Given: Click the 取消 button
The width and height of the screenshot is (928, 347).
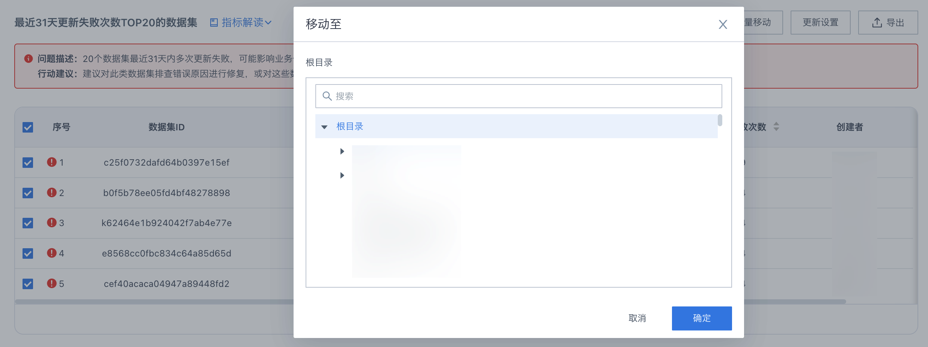Looking at the screenshot, I should point(637,318).
